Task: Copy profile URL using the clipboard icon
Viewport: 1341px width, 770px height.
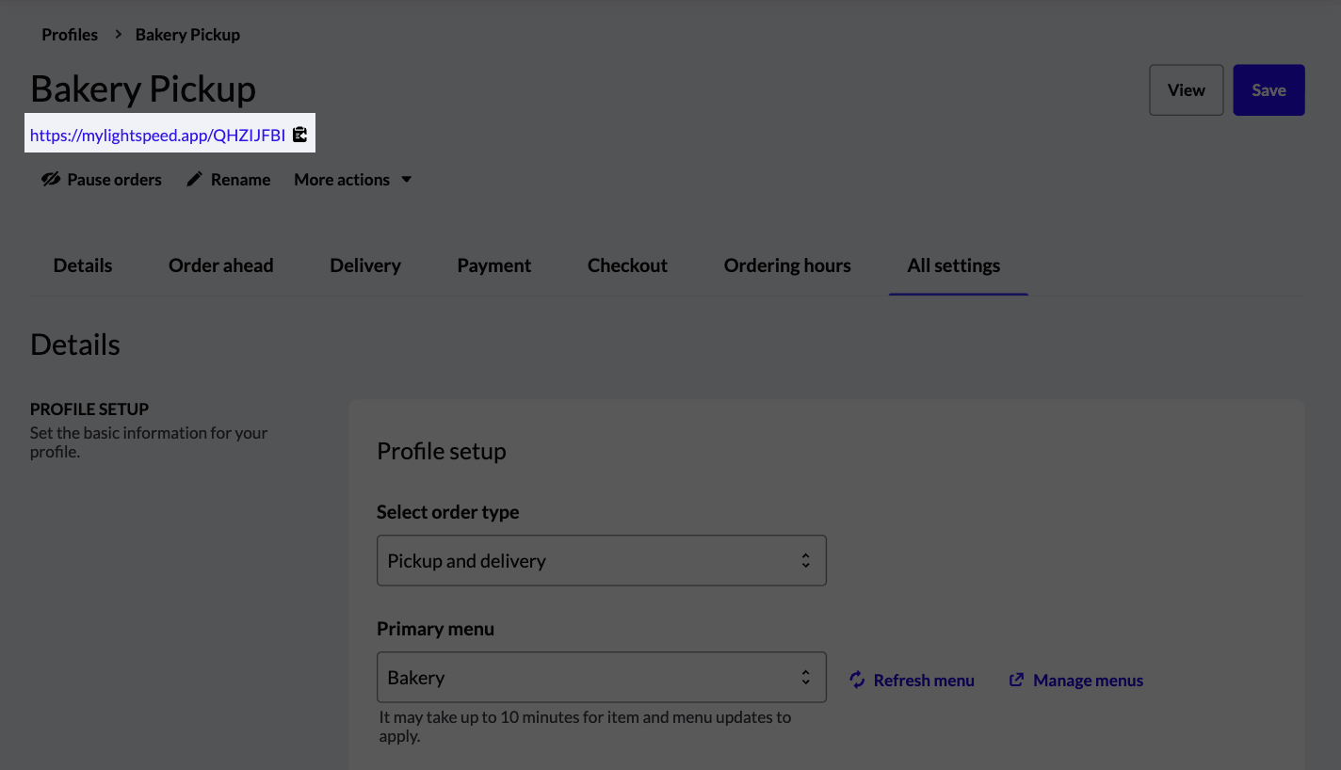Action: click(300, 134)
